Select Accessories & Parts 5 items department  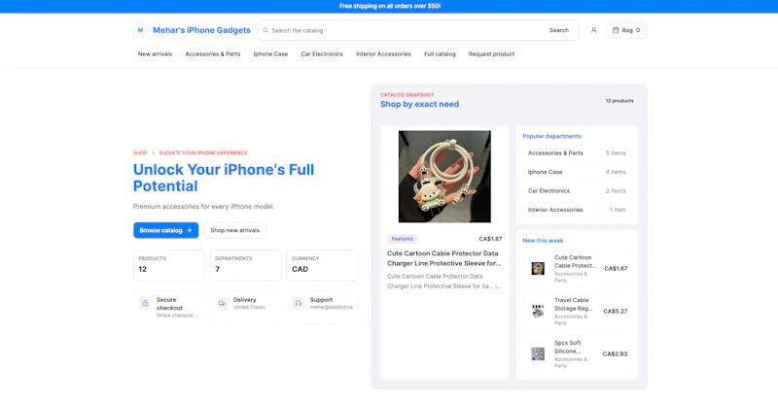[577, 153]
